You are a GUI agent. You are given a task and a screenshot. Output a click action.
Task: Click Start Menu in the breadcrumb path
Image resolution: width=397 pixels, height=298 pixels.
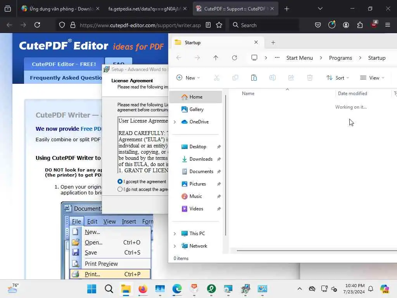(300, 58)
